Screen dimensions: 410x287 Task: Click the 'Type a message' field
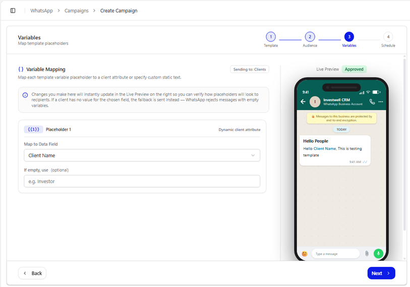335,254
